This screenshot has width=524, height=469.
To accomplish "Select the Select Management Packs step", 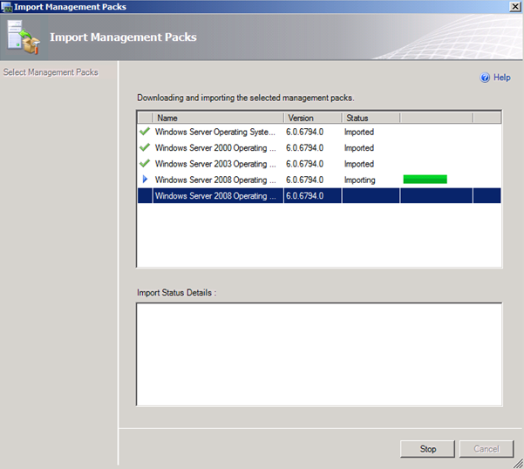I will click(51, 72).
